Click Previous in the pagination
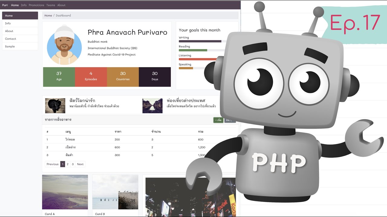The image size is (387, 217). click(x=53, y=164)
